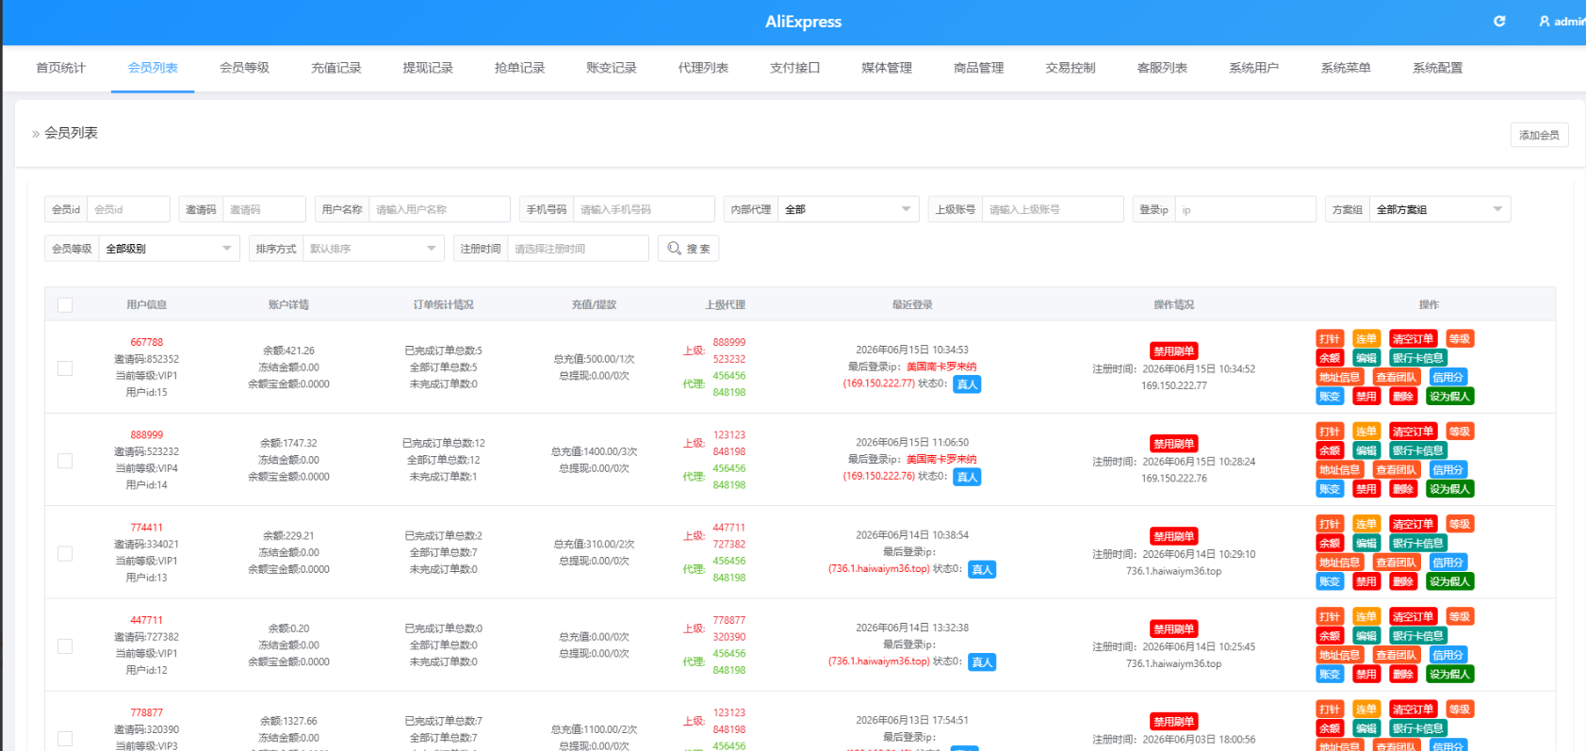Focus the 上级账号 input field
Image resolution: width=1586 pixels, height=751 pixels.
tap(1053, 209)
